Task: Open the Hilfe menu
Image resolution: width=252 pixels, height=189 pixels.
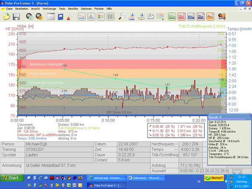Action: click(109, 9)
